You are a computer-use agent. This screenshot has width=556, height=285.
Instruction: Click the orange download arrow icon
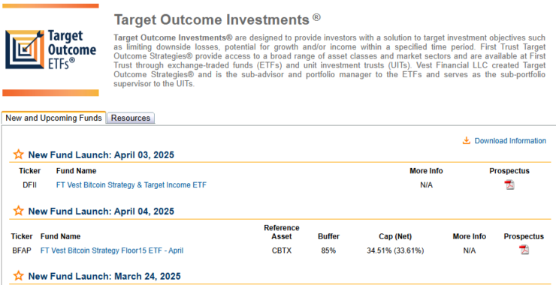click(467, 140)
